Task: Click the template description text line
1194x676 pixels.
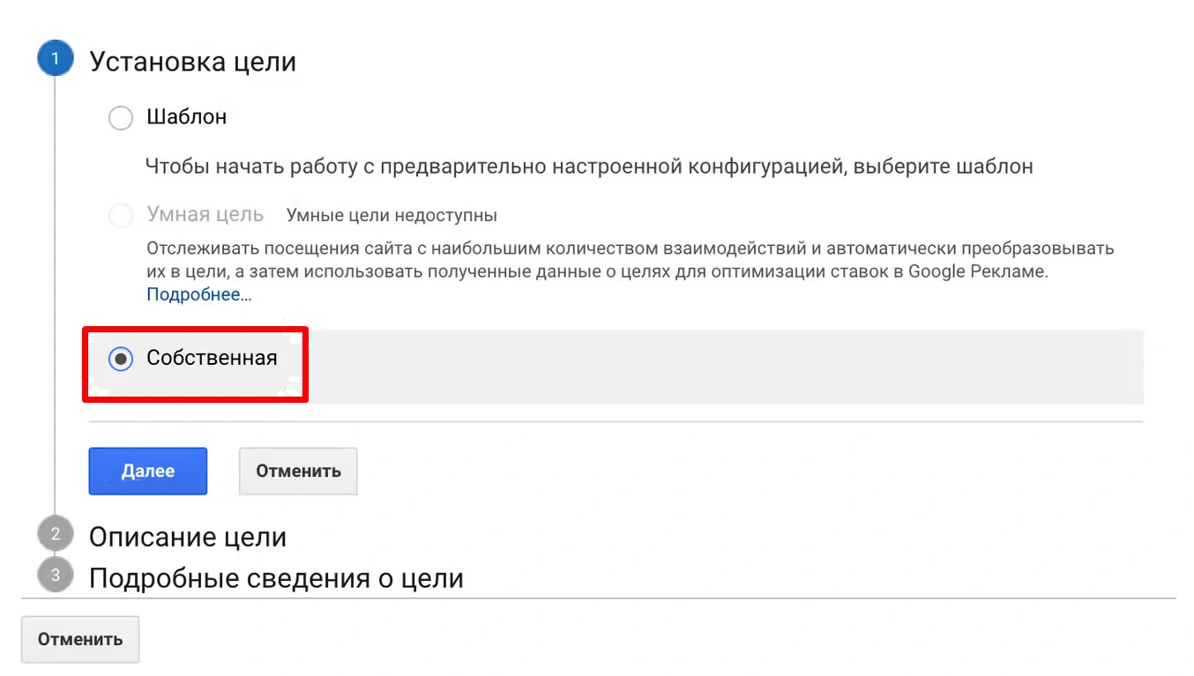Action: click(x=588, y=167)
